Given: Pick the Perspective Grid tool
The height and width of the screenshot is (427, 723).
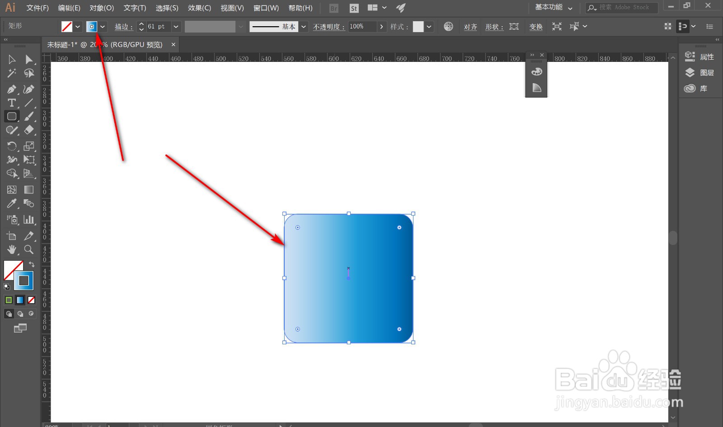Looking at the screenshot, I should (x=29, y=174).
